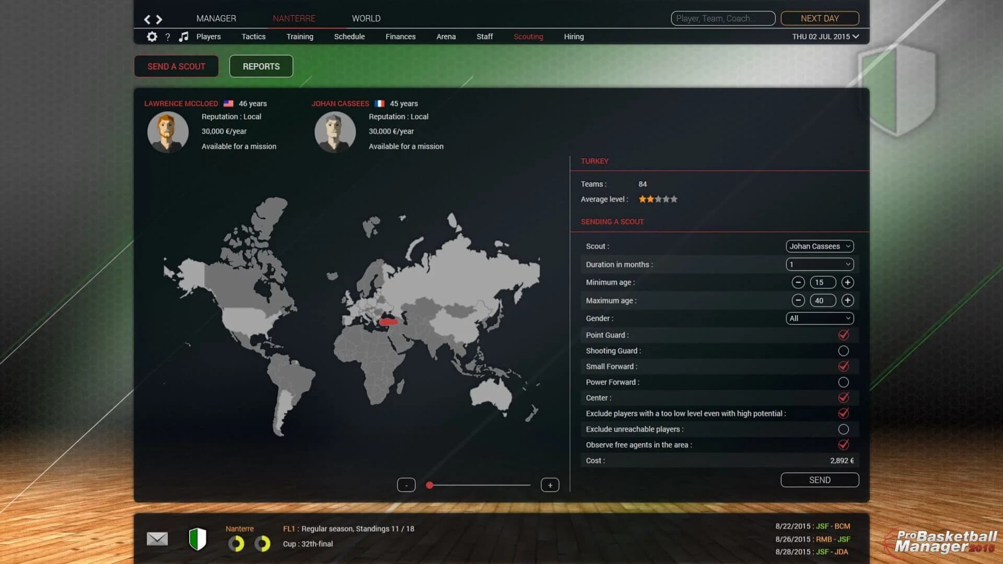The height and width of the screenshot is (564, 1003).
Task: Click the SEND button
Action: (819, 479)
